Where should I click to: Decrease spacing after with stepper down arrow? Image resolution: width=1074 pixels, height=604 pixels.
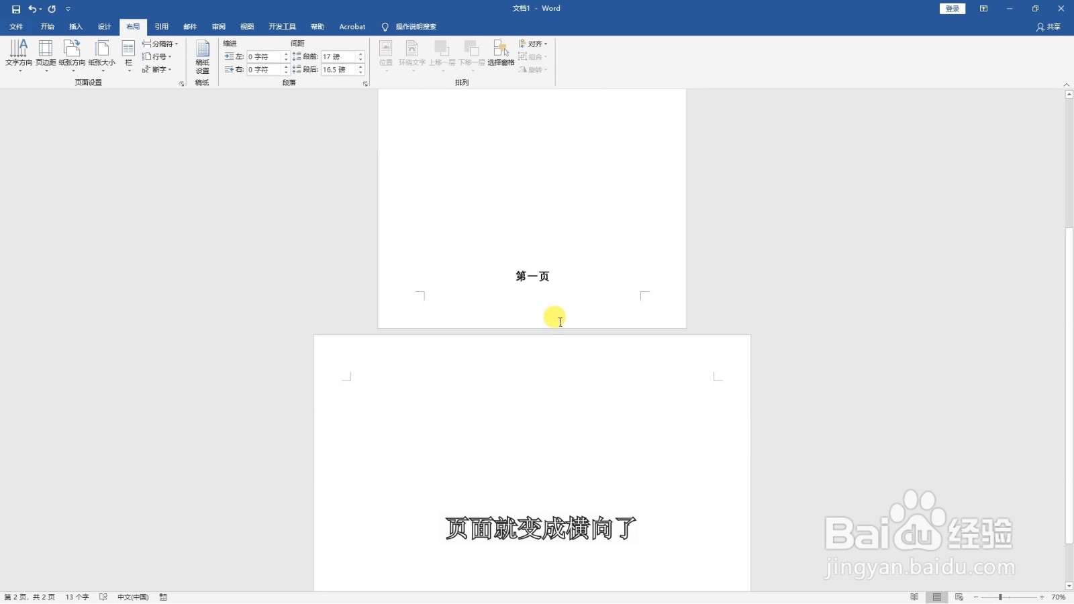(x=360, y=72)
